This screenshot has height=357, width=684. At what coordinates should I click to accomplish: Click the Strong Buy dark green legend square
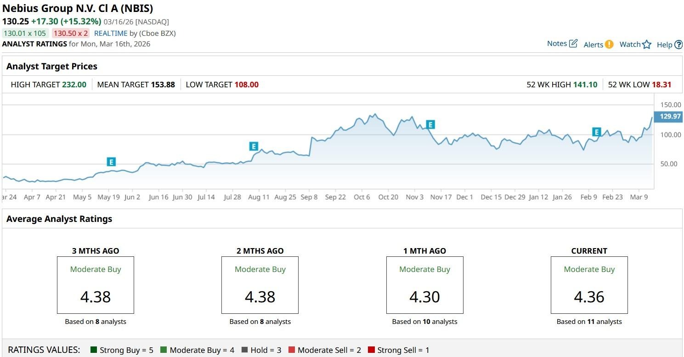[94, 350]
